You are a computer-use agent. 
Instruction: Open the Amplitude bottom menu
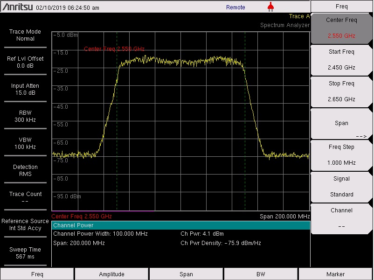click(111, 274)
